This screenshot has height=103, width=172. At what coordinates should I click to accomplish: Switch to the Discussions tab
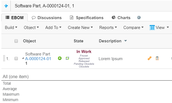tap(47, 18)
